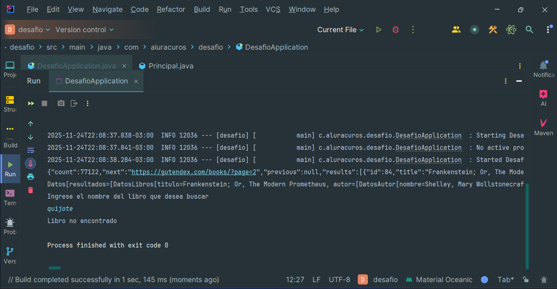Open the AI assistant panel
Image resolution: width=557 pixels, height=289 pixels.
tap(543, 98)
